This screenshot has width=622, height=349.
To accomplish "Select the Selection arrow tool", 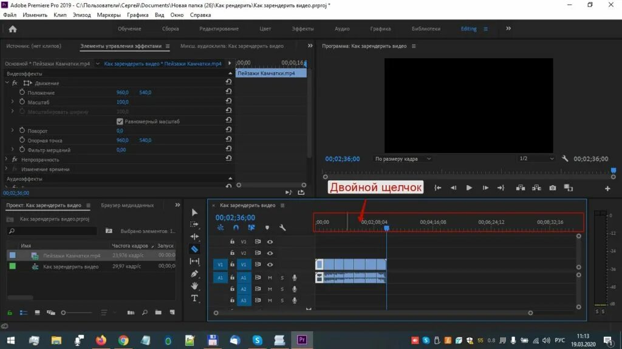I will coord(194,212).
